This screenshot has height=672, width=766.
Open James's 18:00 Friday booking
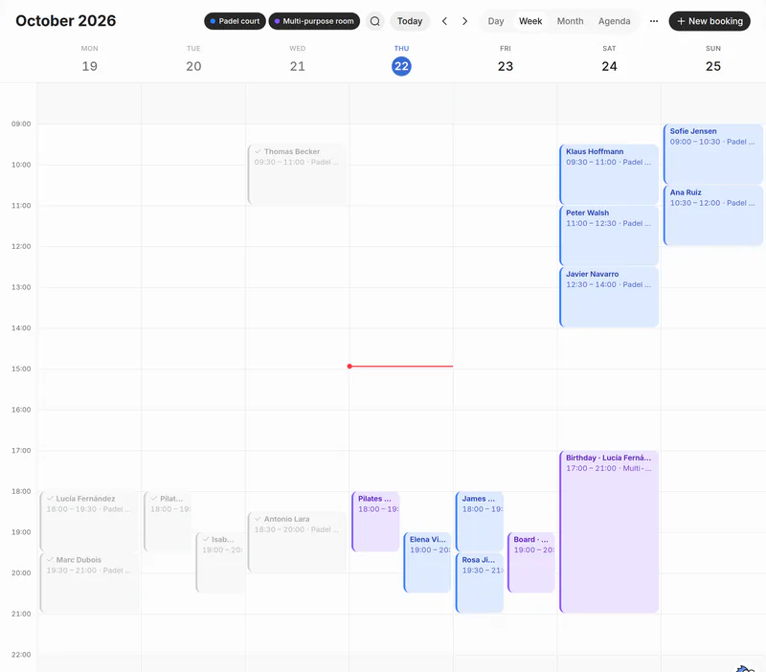480,521
